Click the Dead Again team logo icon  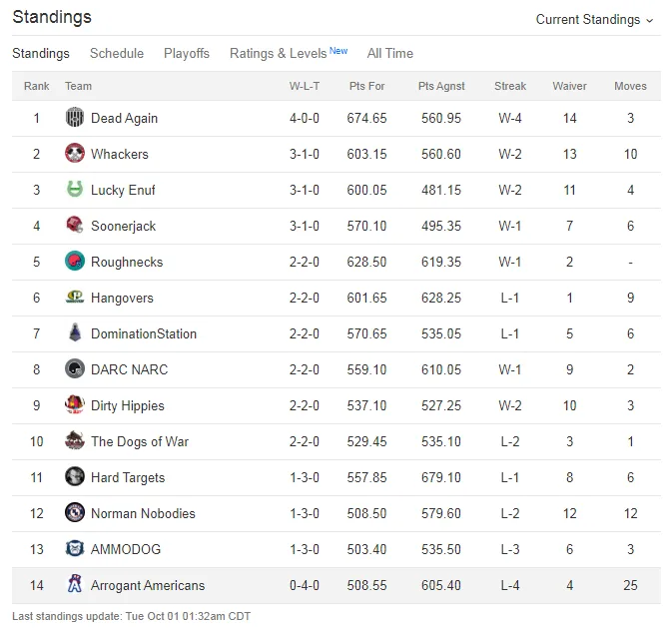(75, 118)
